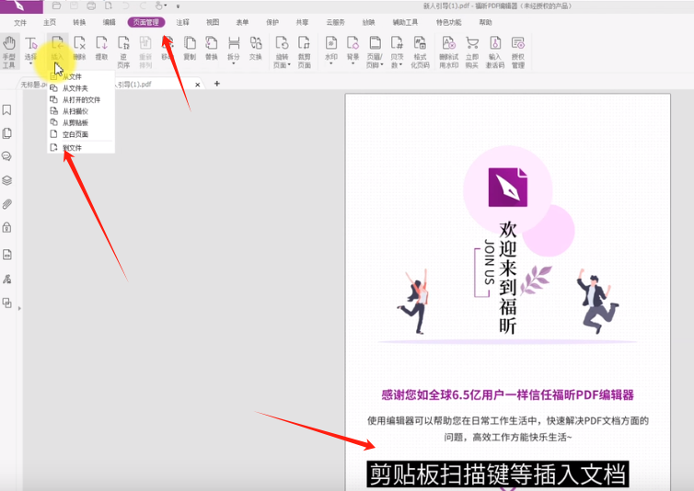This screenshot has height=491, width=694.
Task: Choose 从剪贴板 in the Insert menu
Action: pyautogui.click(x=81, y=122)
